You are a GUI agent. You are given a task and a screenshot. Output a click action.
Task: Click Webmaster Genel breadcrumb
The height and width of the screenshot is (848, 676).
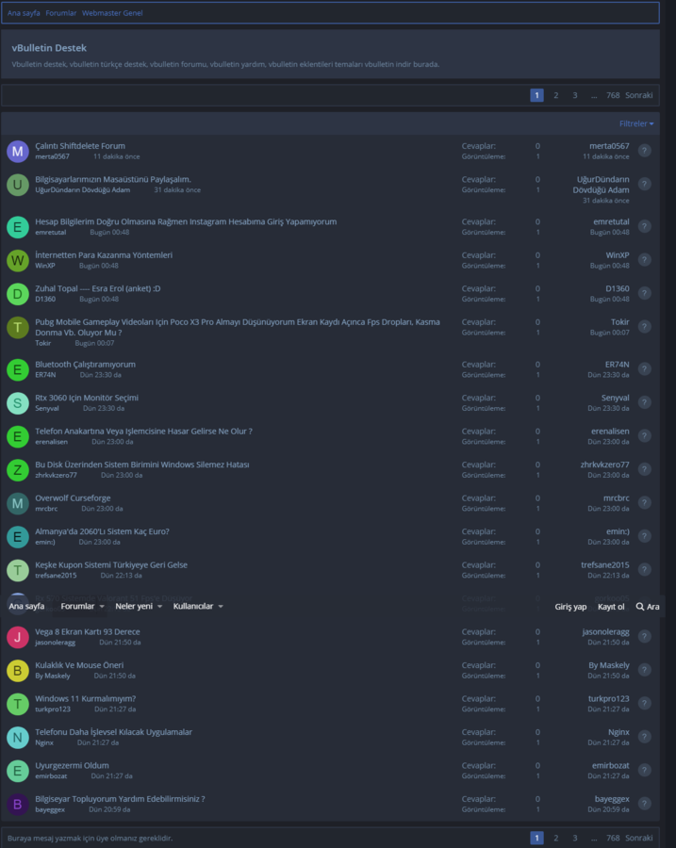coord(112,13)
